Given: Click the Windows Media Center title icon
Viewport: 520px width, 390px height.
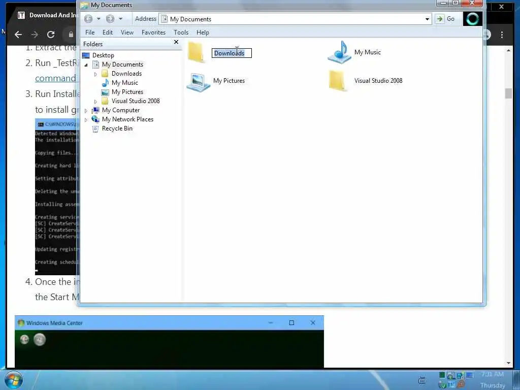Looking at the screenshot, I should click(x=21, y=322).
